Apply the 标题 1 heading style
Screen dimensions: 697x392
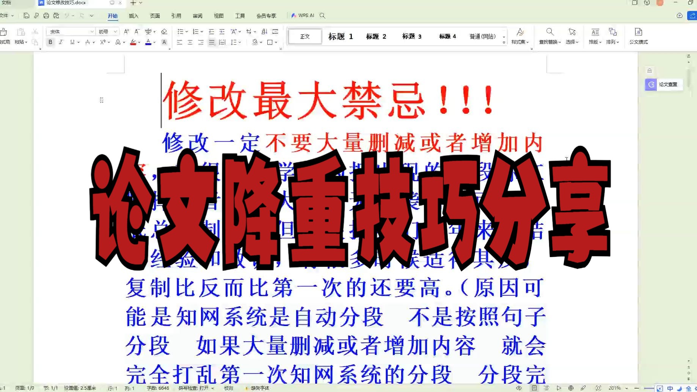(x=341, y=36)
